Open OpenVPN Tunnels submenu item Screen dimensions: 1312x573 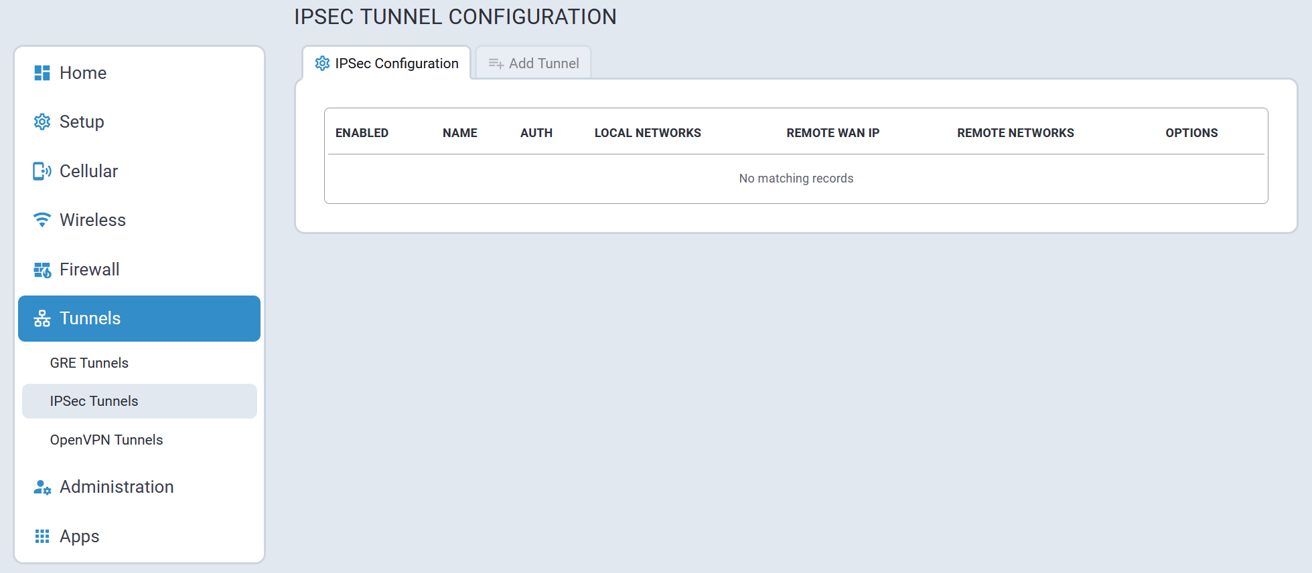click(x=106, y=440)
